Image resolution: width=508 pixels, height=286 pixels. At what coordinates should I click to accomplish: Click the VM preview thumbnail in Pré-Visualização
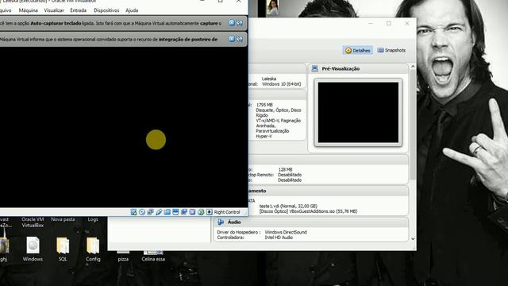(x=358, y=112)
